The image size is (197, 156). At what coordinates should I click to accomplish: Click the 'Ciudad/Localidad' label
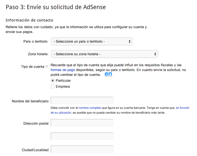35,150
